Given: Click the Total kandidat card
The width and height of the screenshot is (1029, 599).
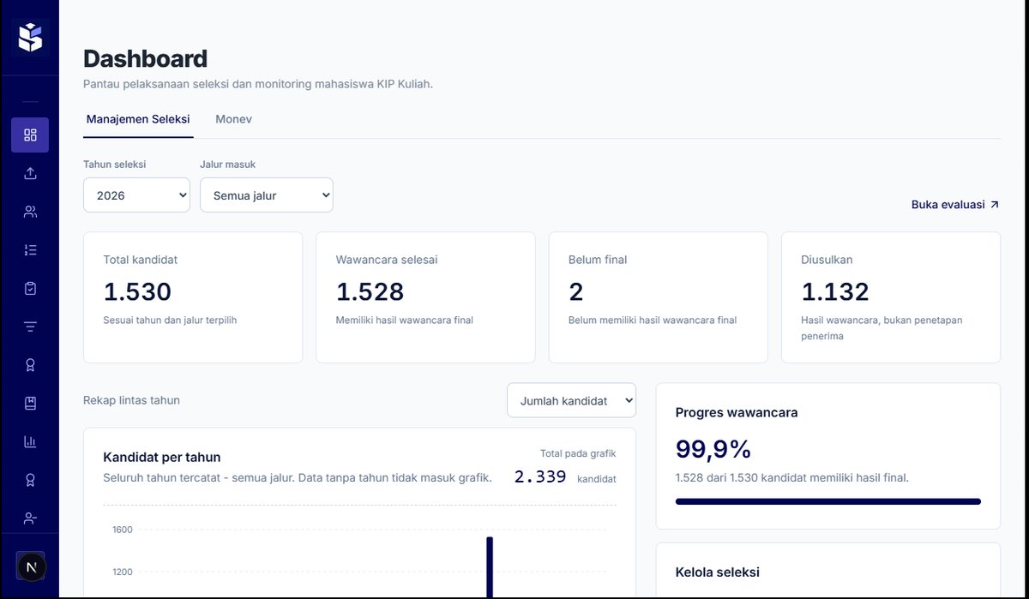Looking at the screenshot, I should coord(193,297).
